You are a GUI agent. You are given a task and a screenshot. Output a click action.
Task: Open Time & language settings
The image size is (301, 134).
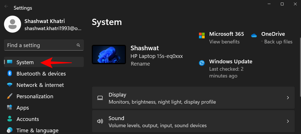coord(37,130)
